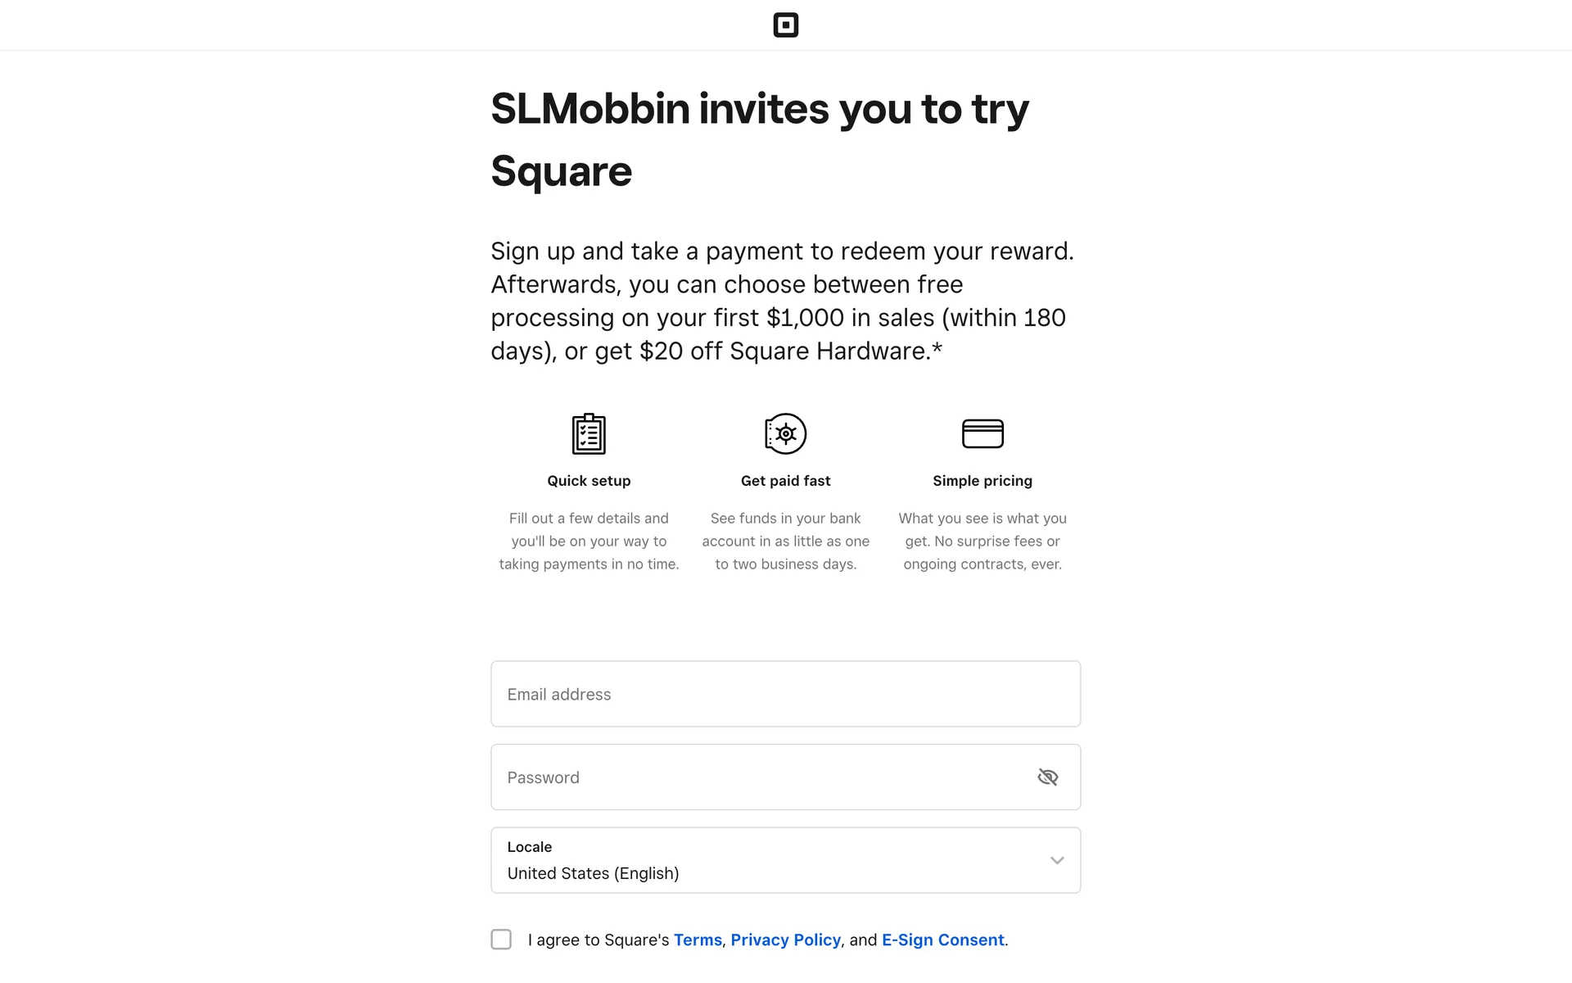Click the Get paid fast heading
This screenshot has width=1572, height=983.
point(785,481)
